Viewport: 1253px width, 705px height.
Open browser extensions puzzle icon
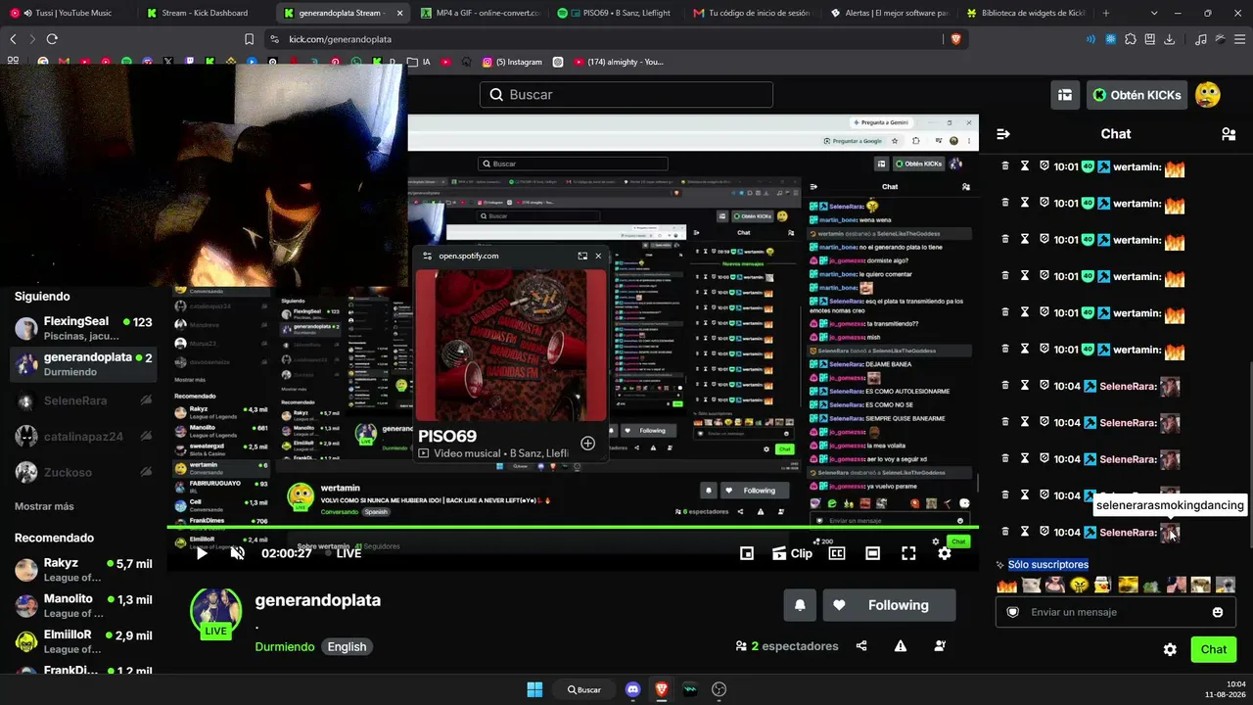pyautogui.click(x=1131, y=39)
